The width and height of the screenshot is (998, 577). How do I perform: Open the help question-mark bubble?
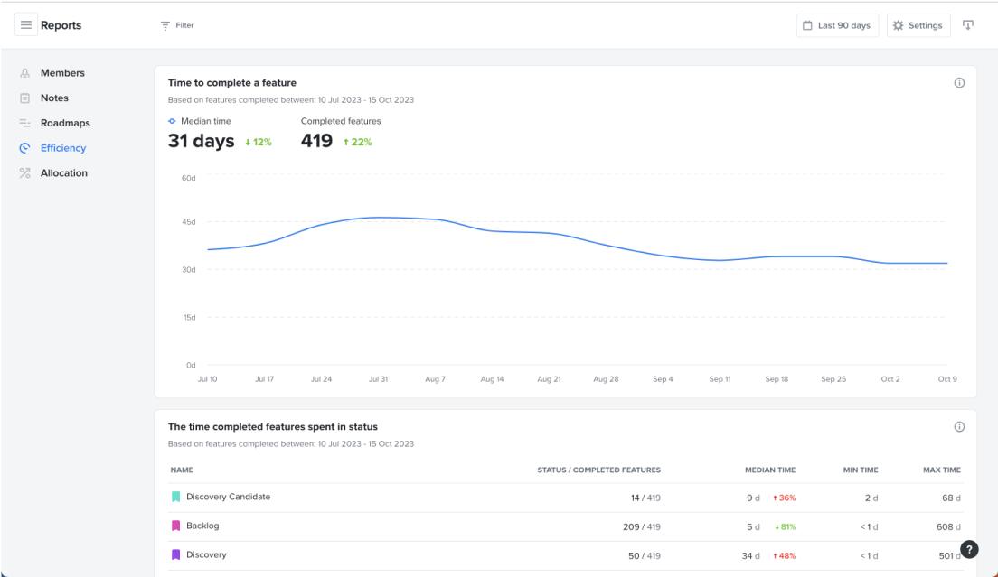click(x=968, y=549)
